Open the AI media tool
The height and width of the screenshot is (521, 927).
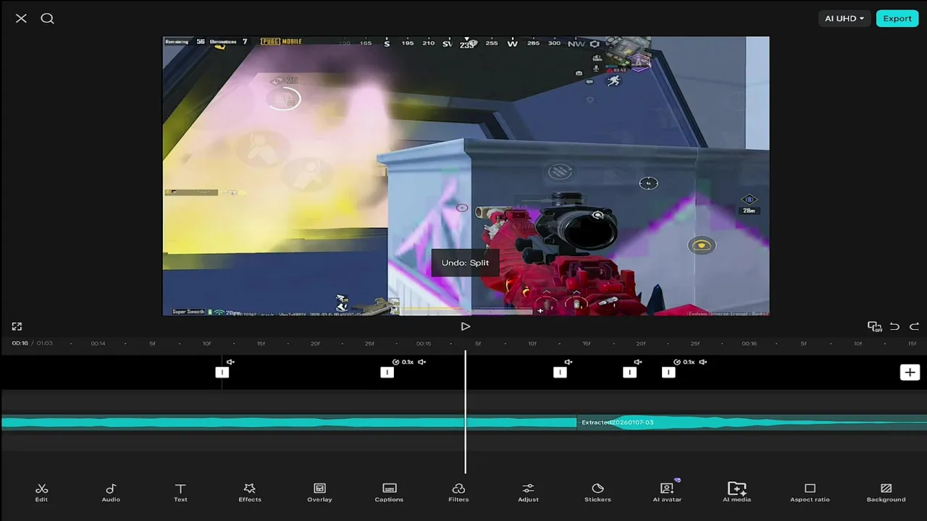click(x=737, y=492)
